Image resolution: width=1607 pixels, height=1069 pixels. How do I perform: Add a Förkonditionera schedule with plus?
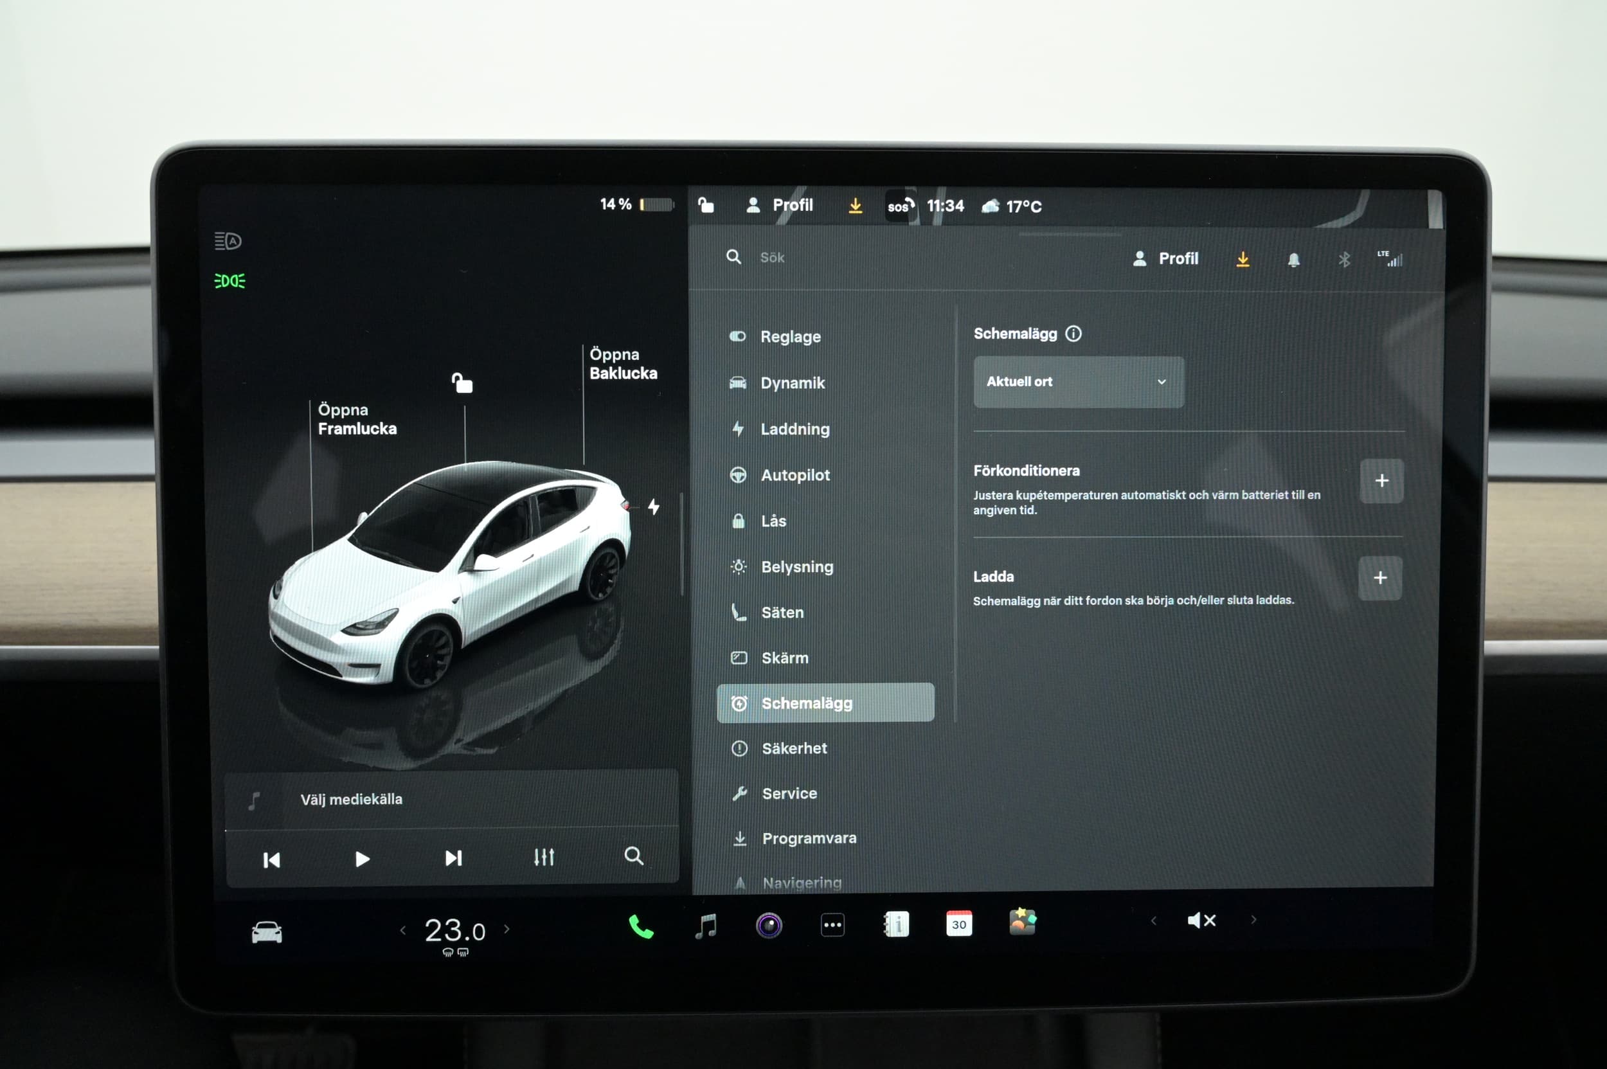point(1381,481)
